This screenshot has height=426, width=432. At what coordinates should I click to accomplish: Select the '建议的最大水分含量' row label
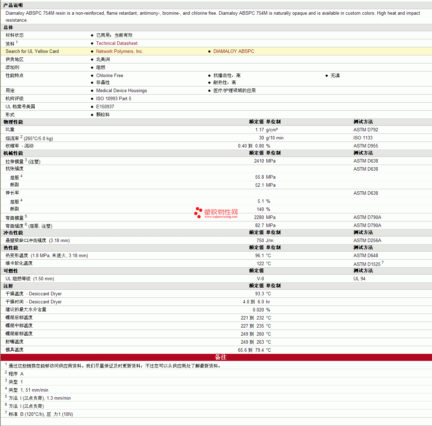26,309
